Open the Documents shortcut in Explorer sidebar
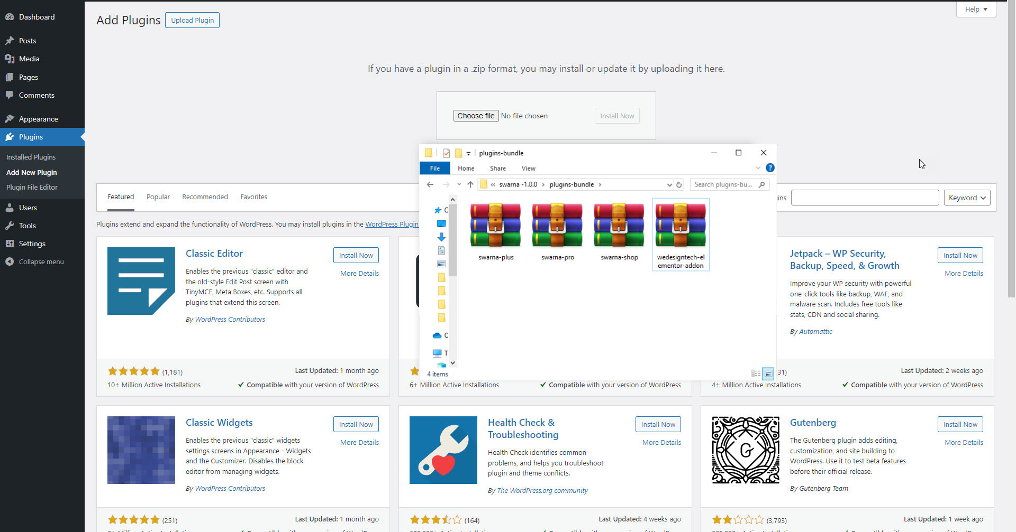The height and width of the screenshot is (532, 1016). [441, 250]
